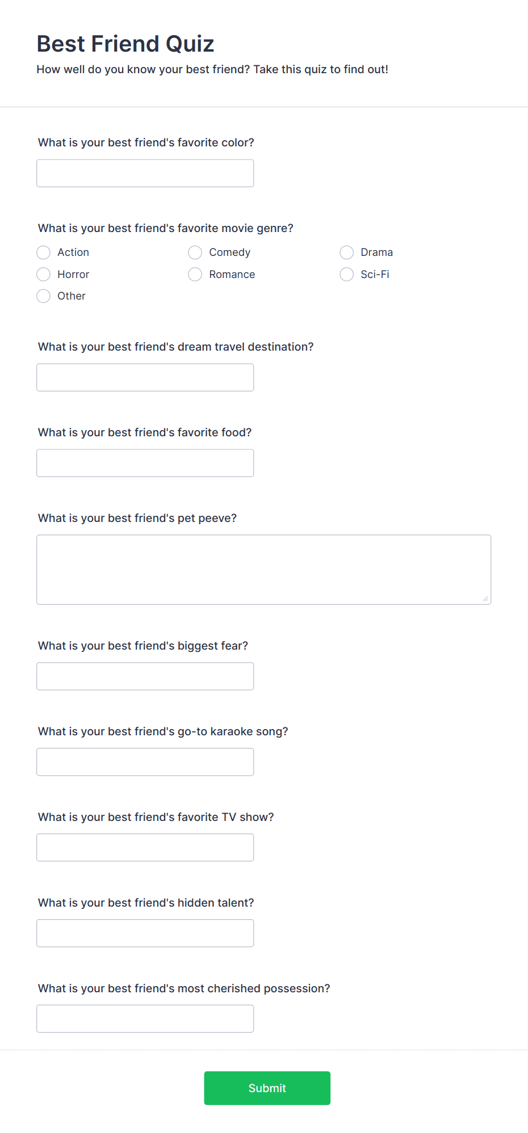The height and width of the screenshot is (1133, 528).
Task: Select Romance movie genre
Action: (x=195, y=275)
